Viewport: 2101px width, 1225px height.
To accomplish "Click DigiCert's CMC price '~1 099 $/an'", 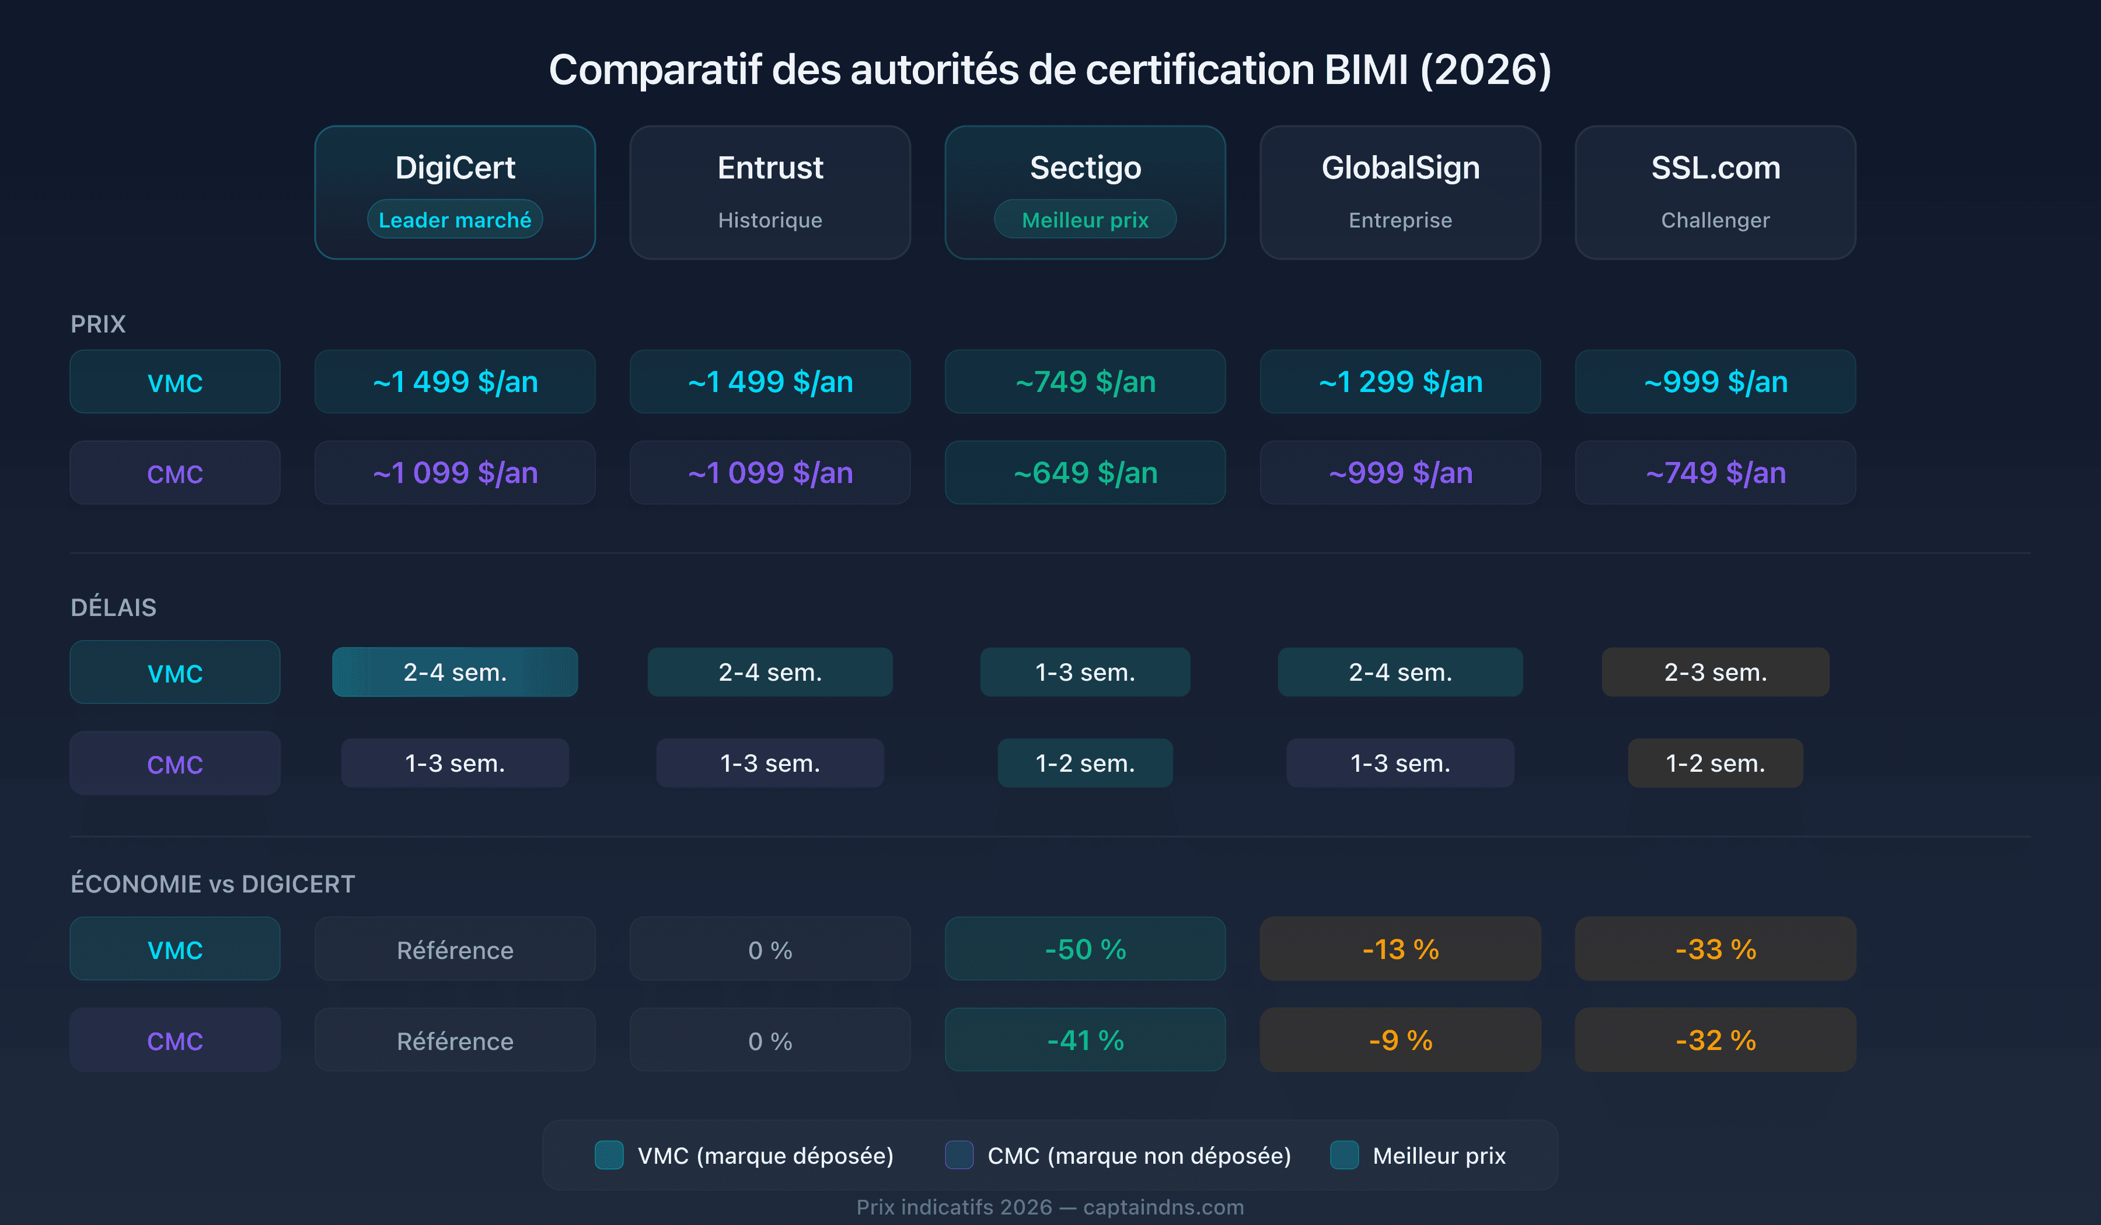I will coord(455,473).
